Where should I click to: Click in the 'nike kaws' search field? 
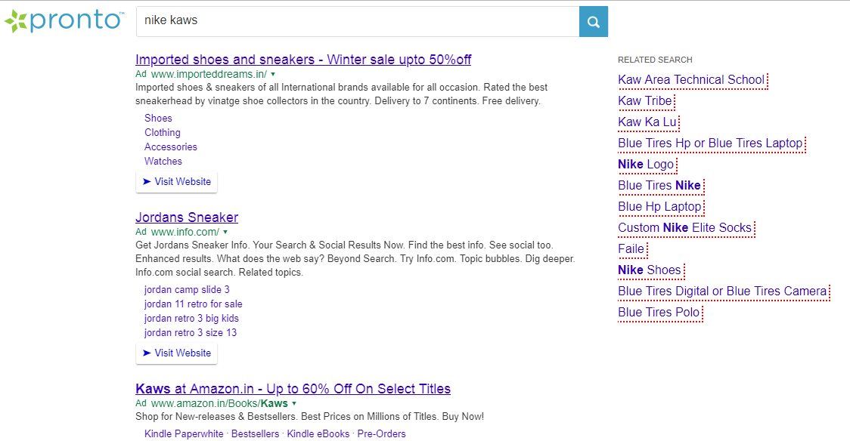pos(355,21)
